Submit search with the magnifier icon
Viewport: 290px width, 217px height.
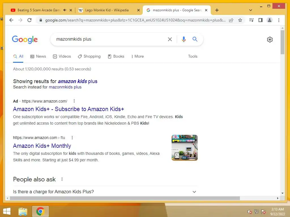tap(195, 39)
